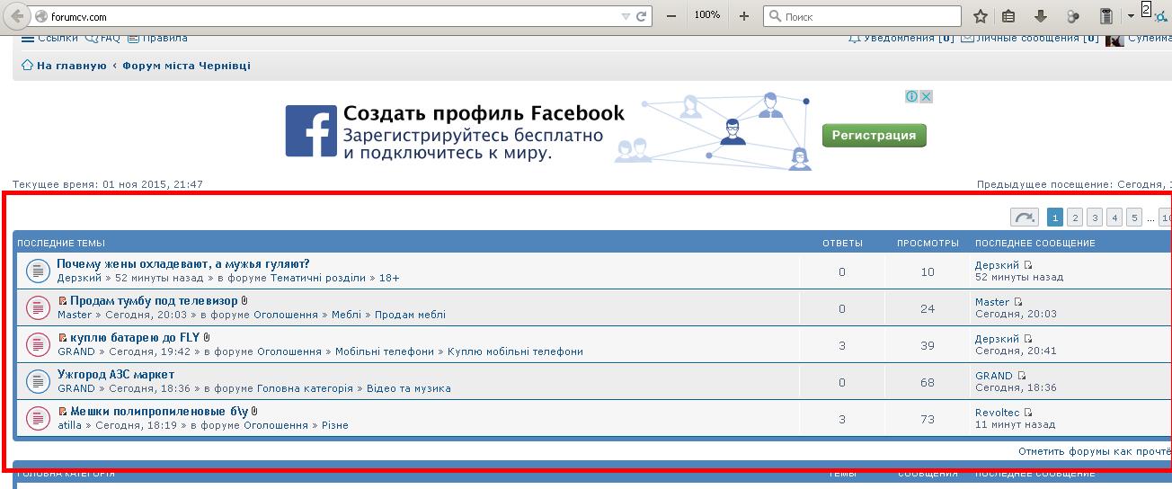Image resolution: width=1172 pixels, height=489 pixels.
Task: Reload the page with the refresh icon
Action: 642,16
